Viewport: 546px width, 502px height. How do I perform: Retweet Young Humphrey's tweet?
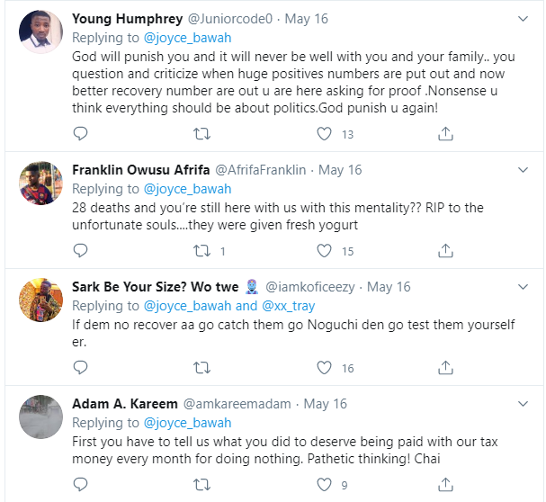click(202, 134)
